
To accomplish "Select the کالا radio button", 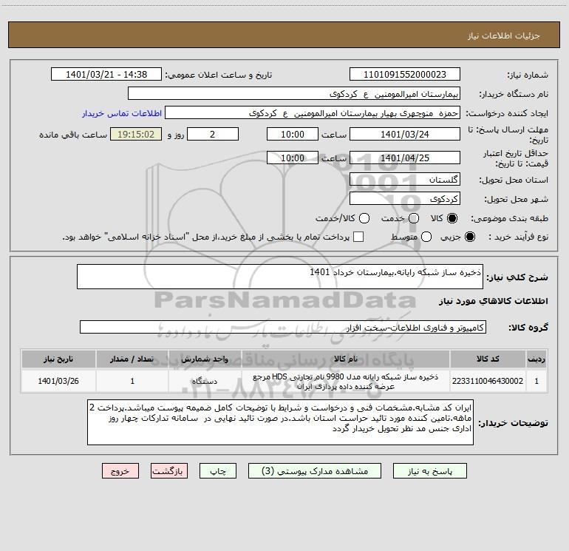I will click(452, 218).
